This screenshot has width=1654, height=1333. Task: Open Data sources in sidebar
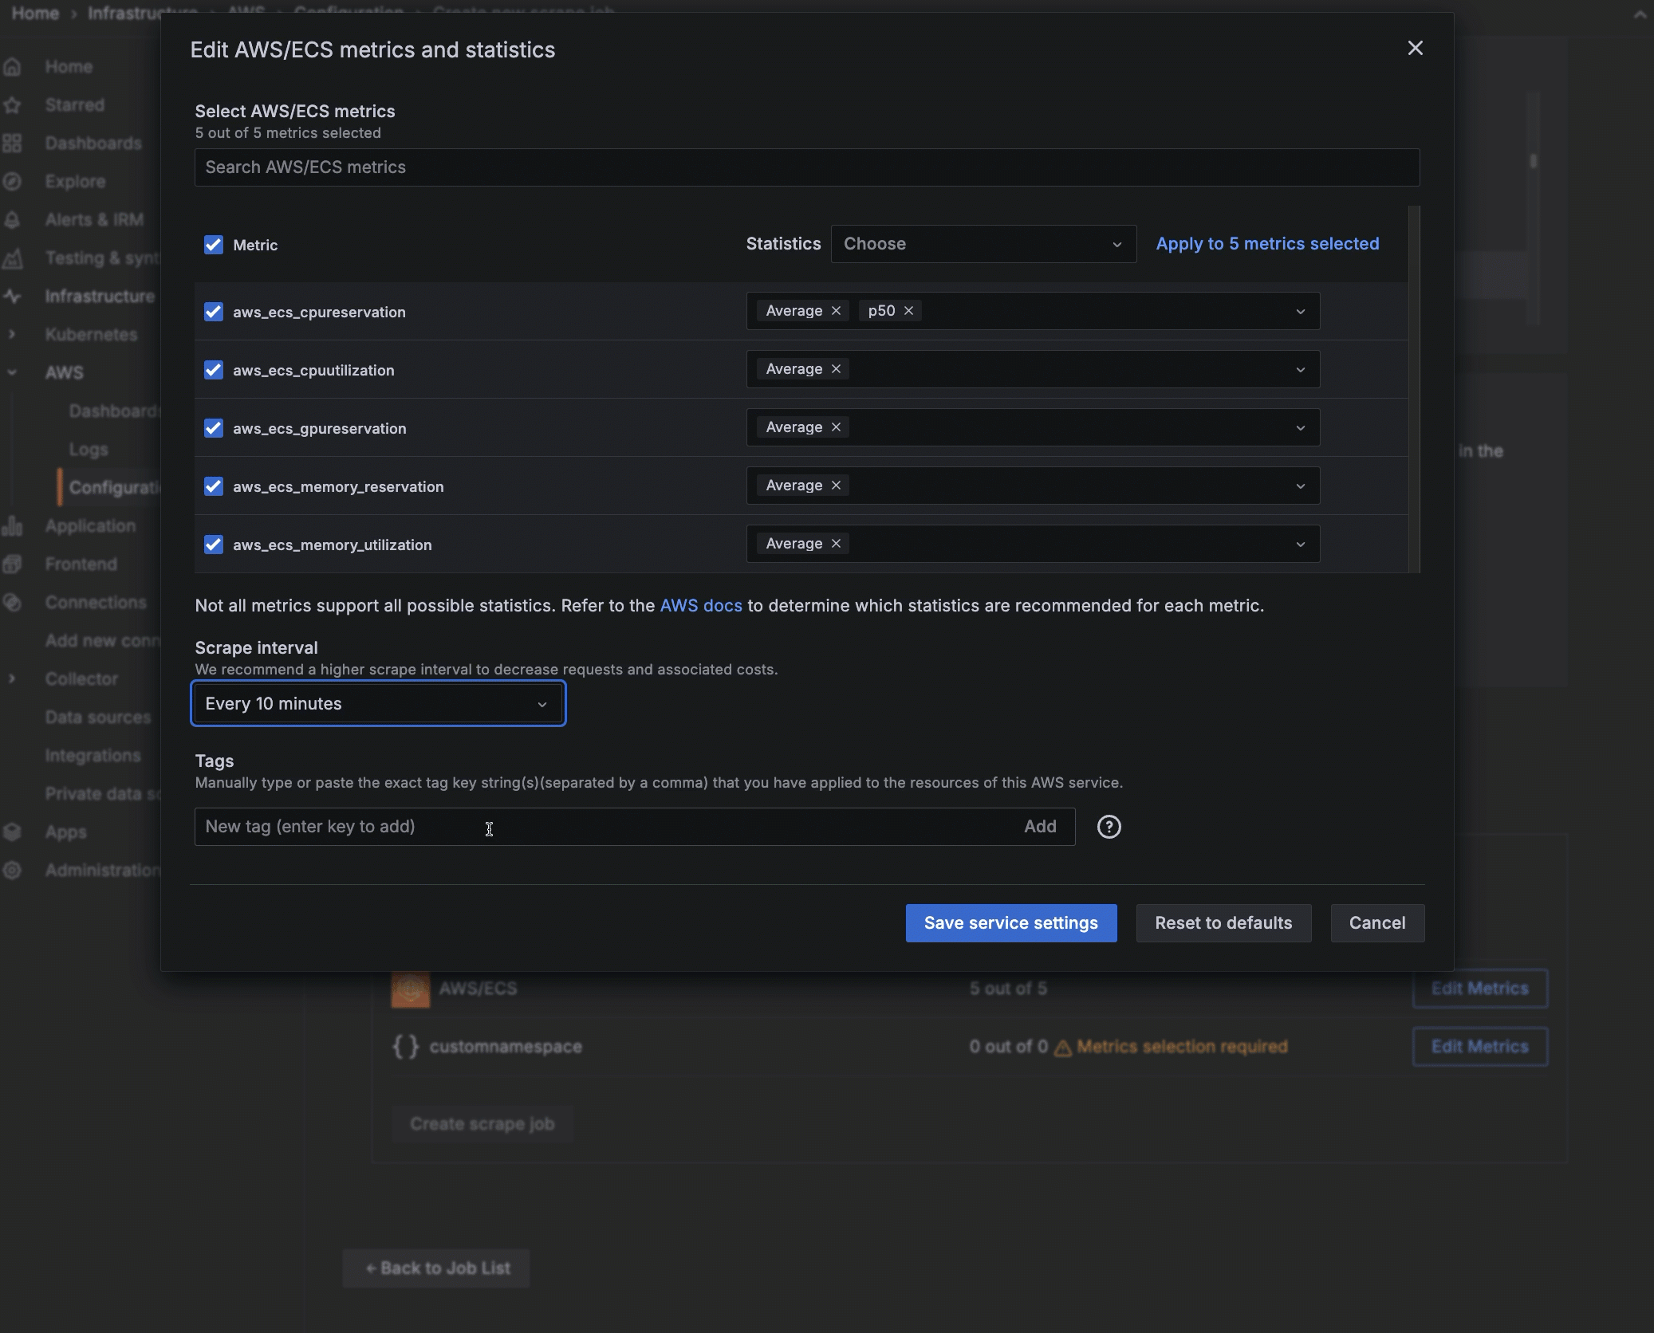(98, 718)
